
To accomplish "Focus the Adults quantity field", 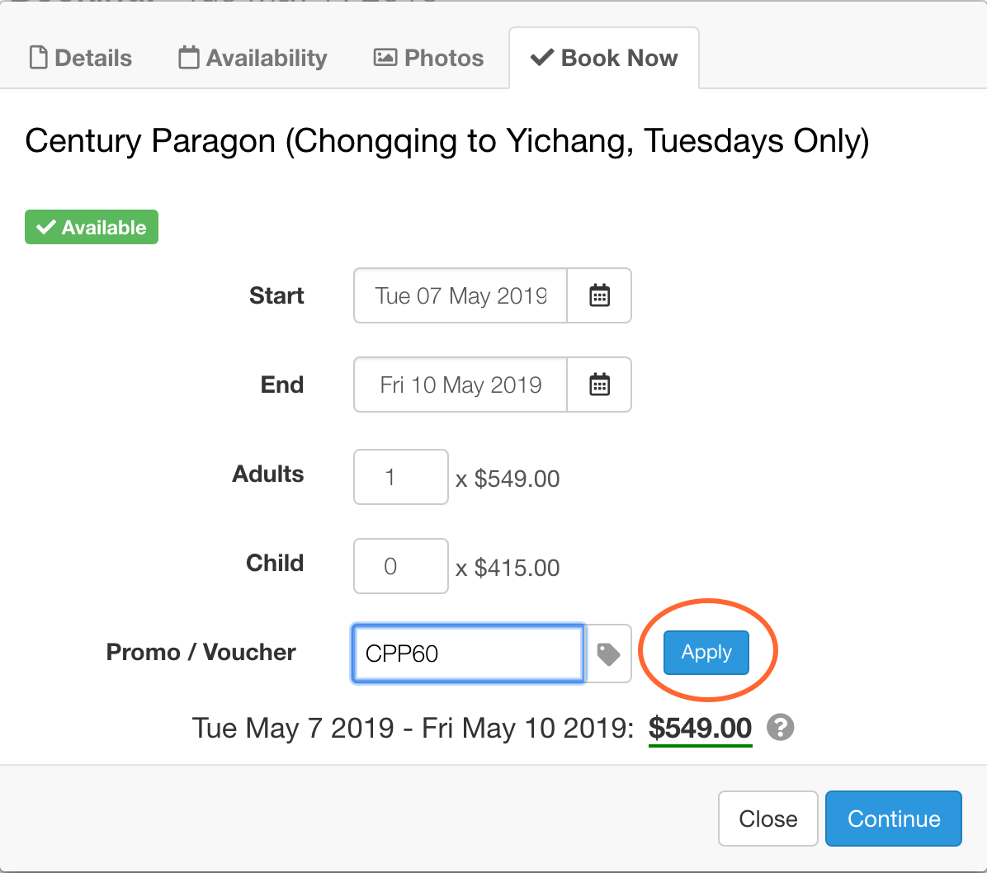I will 401,477.
